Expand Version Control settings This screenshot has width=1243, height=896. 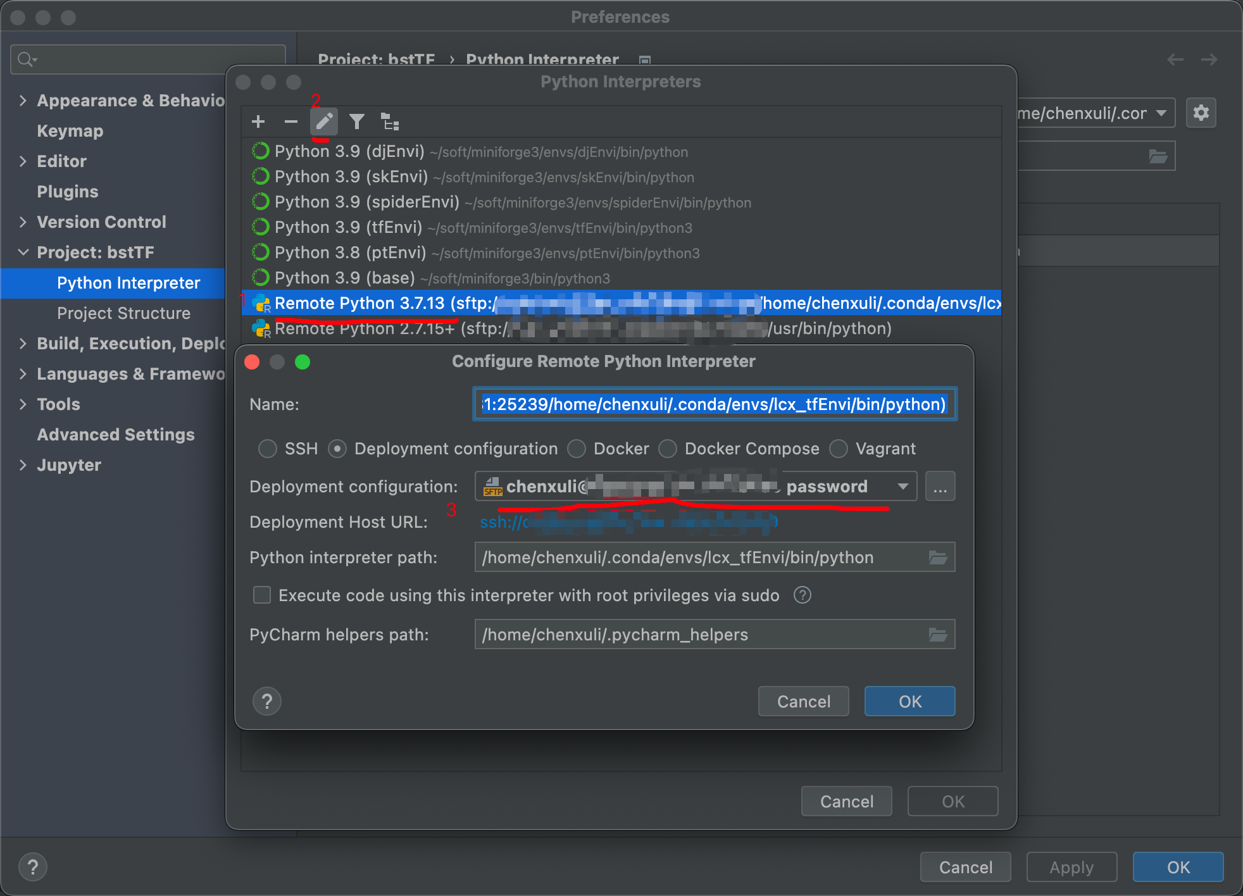click(23, 222)
